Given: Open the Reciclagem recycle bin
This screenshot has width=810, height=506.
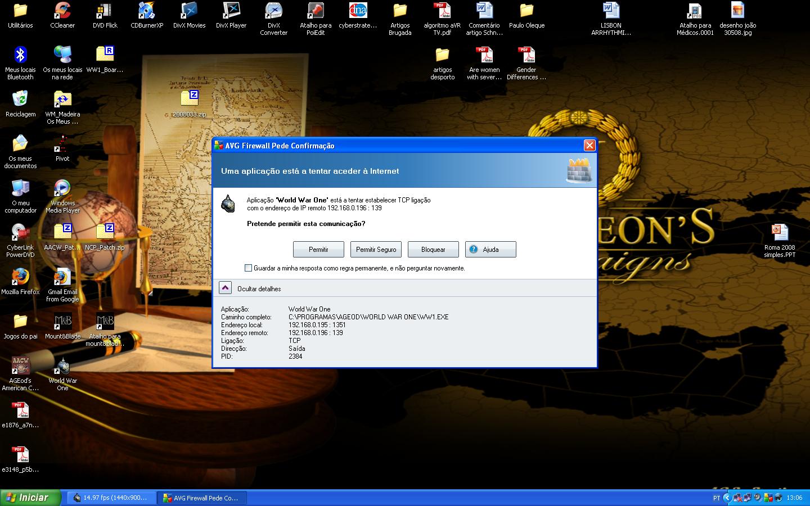Looking at the screenshot, I should [x=20, y=103].
